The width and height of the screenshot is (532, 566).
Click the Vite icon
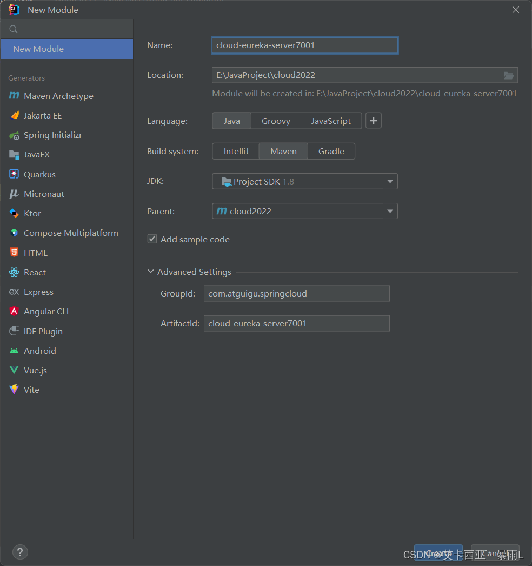coord(14,390)
